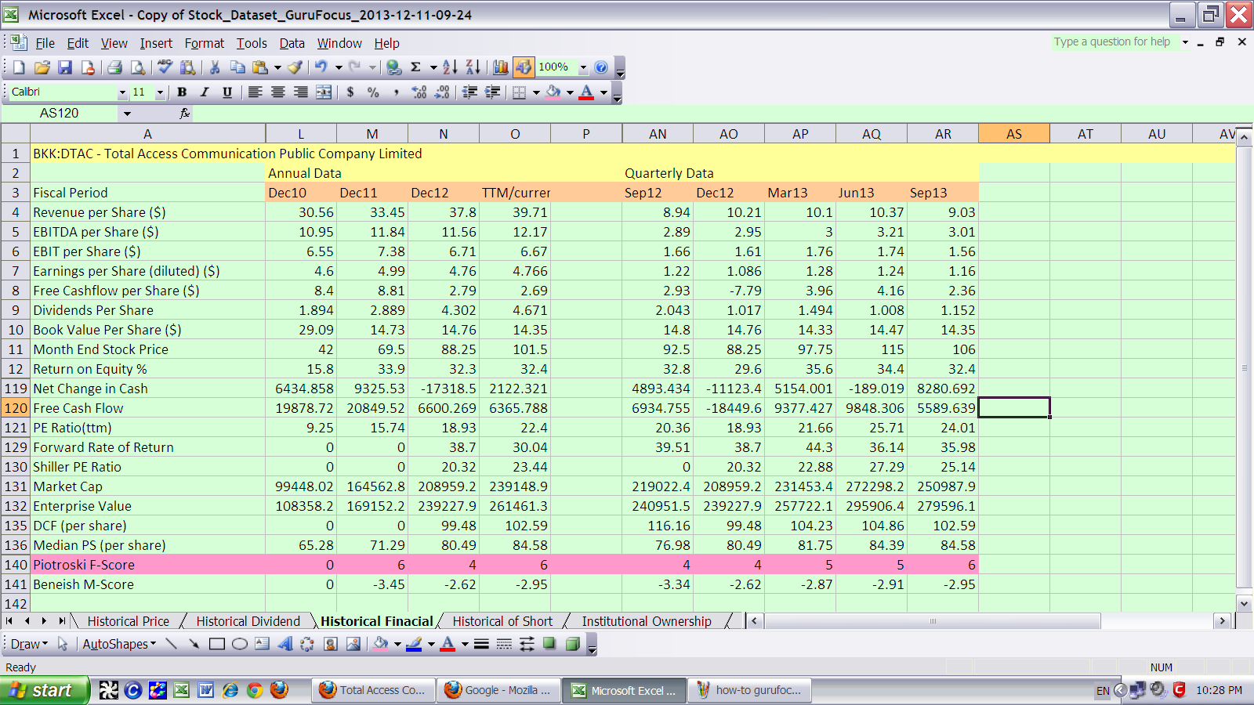
Task: Select row 140 header
Action: pyautogui.click(x=16, y=565)
